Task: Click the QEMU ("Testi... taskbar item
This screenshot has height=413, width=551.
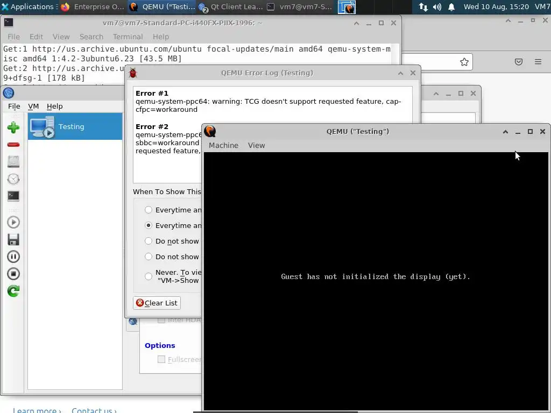Action: (162, 6)
